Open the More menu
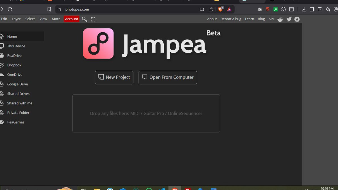The image size is (338, 190). (56, 19)
